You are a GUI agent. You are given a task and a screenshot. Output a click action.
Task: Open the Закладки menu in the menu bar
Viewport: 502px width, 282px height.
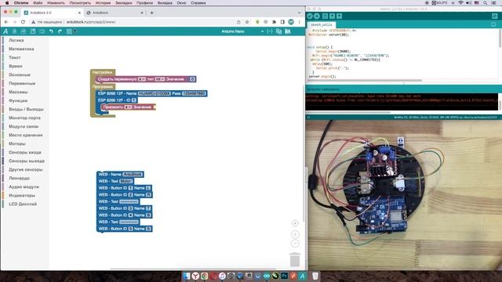pos(124,3)
